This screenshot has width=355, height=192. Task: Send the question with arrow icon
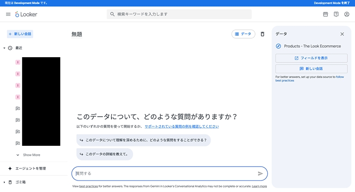point(260,174)
